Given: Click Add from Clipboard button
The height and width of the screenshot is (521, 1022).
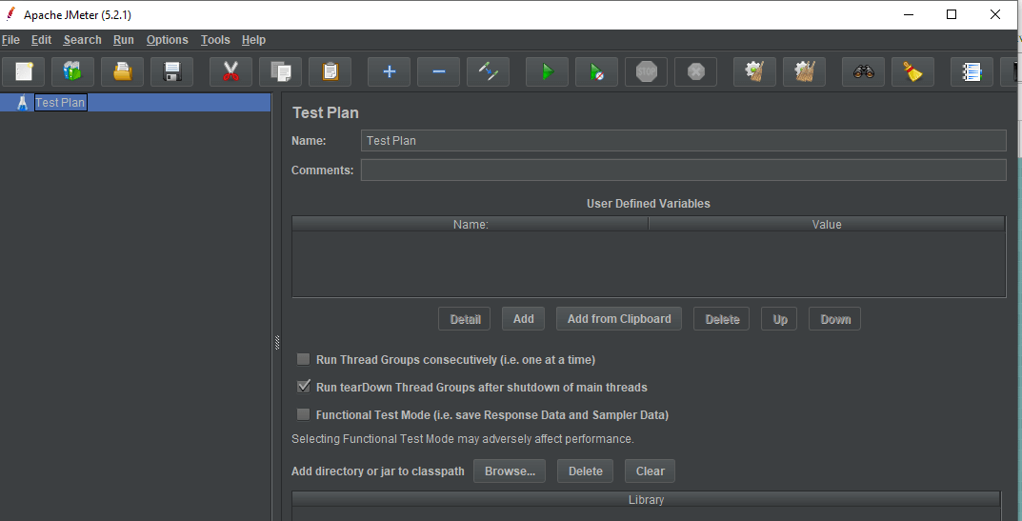Looking at the screenshot, I should [x=618, y=319].
